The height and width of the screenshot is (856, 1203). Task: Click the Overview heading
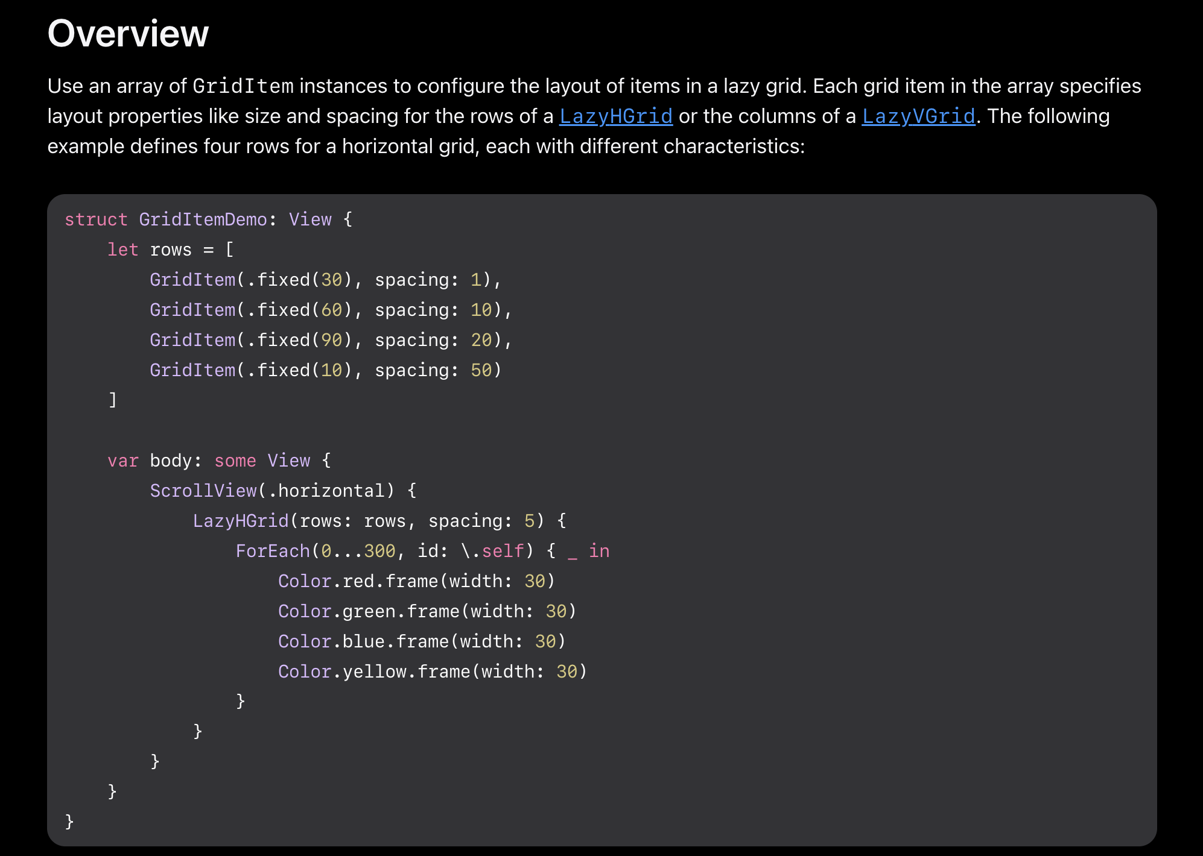[128, 33]
